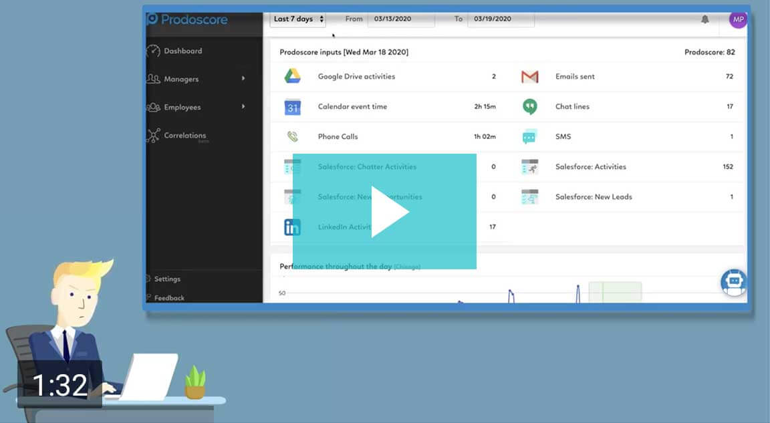The height and width of the screenshot is (423, 770).
Task: Select Google Drive activities text
Action: [x=356, y=77]
